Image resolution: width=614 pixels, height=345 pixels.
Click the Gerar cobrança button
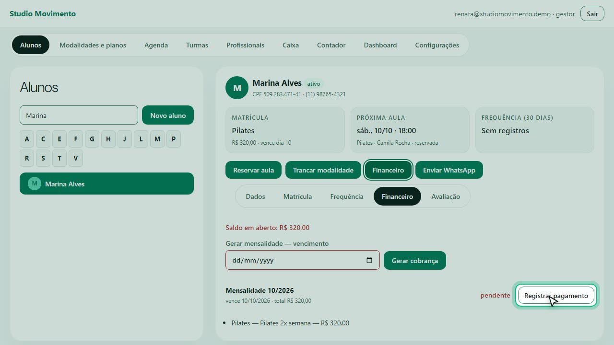(x=415, y=261)
